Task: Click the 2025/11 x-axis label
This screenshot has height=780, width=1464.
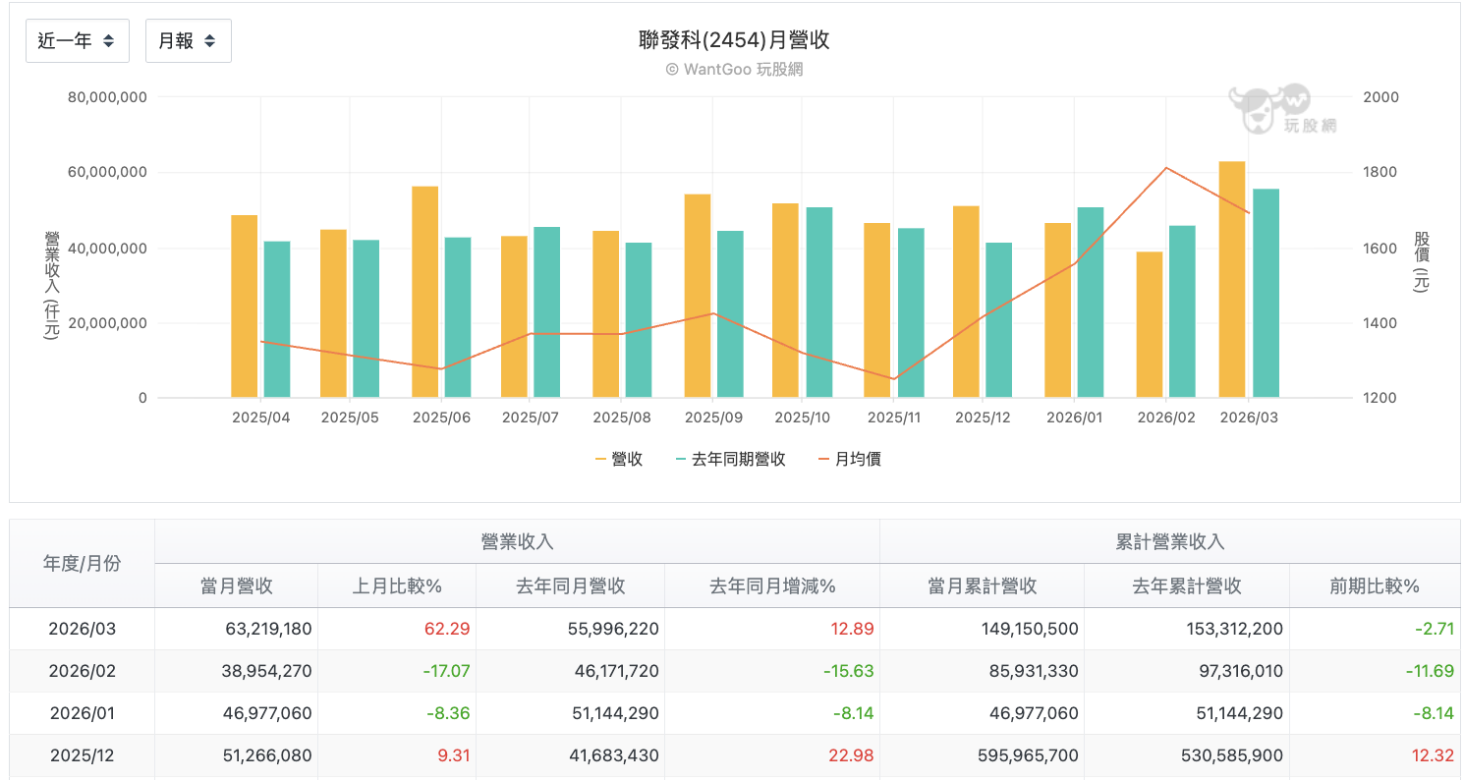Action: coord(893,418)
